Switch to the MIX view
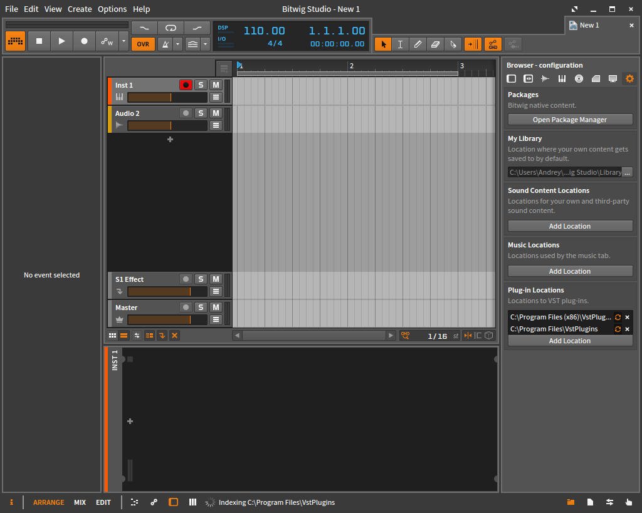 80,502
